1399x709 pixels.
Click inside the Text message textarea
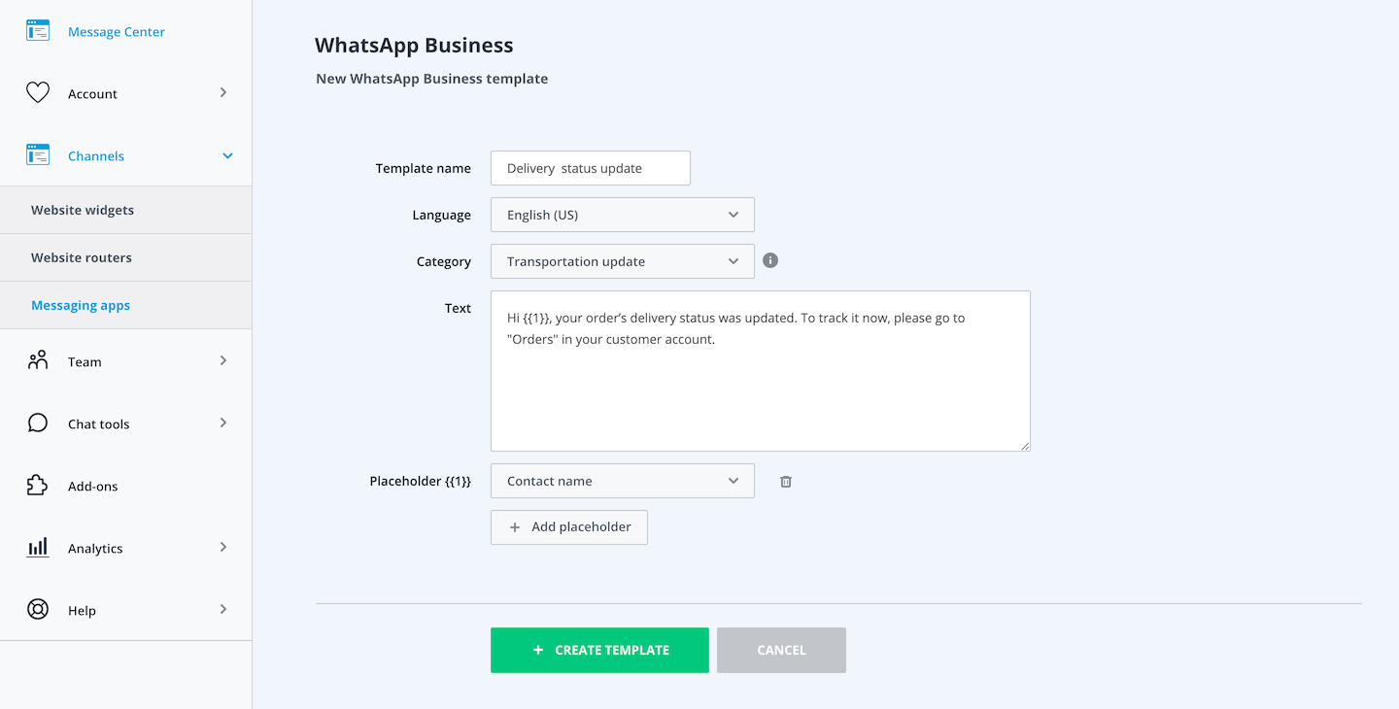click(761, 371)
